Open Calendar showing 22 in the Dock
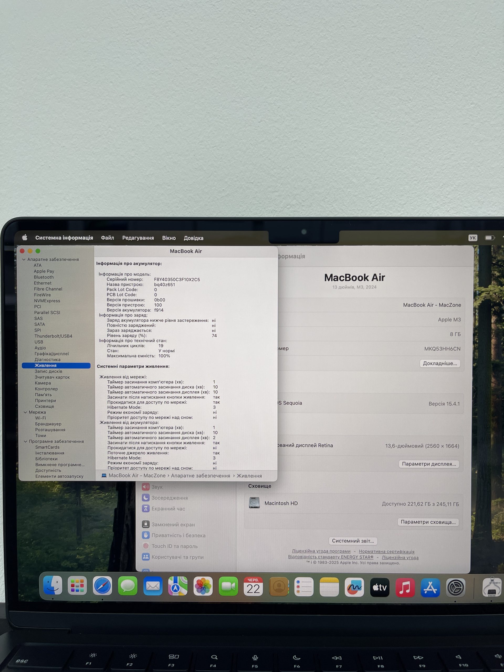 pyautogui.click(x=253, y=586)
